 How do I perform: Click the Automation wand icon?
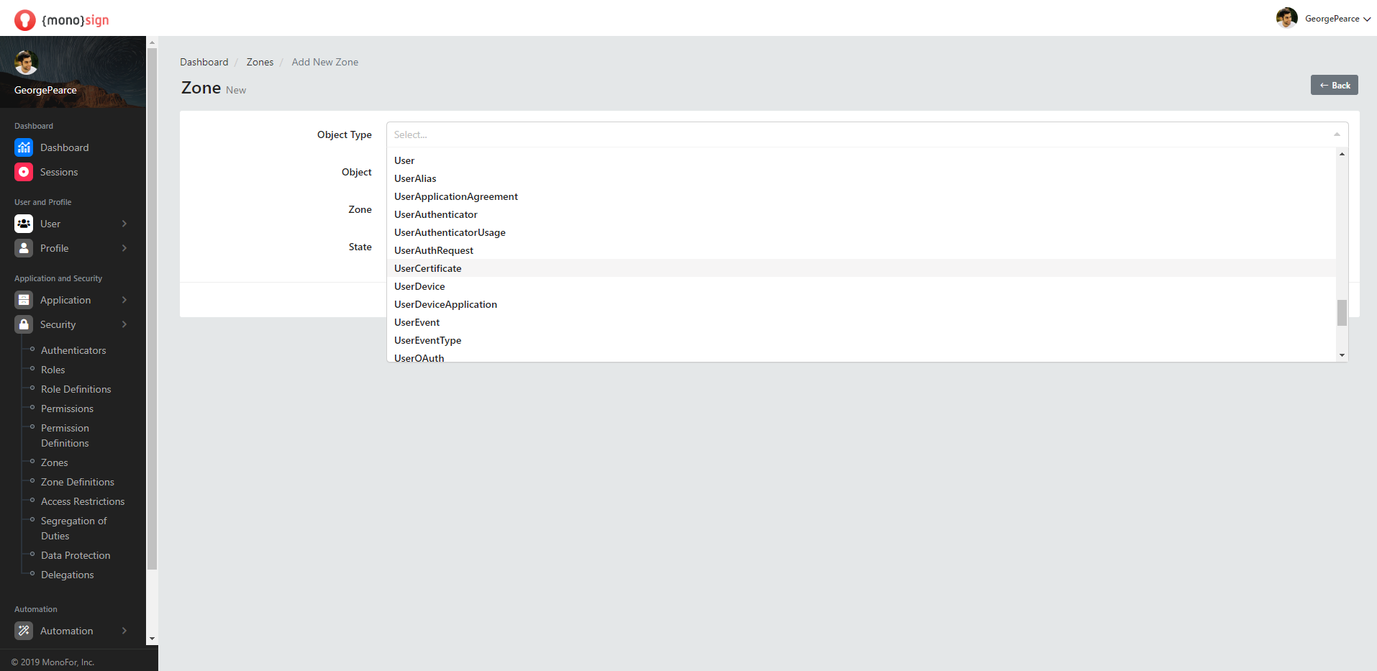(x=24, y=631)
